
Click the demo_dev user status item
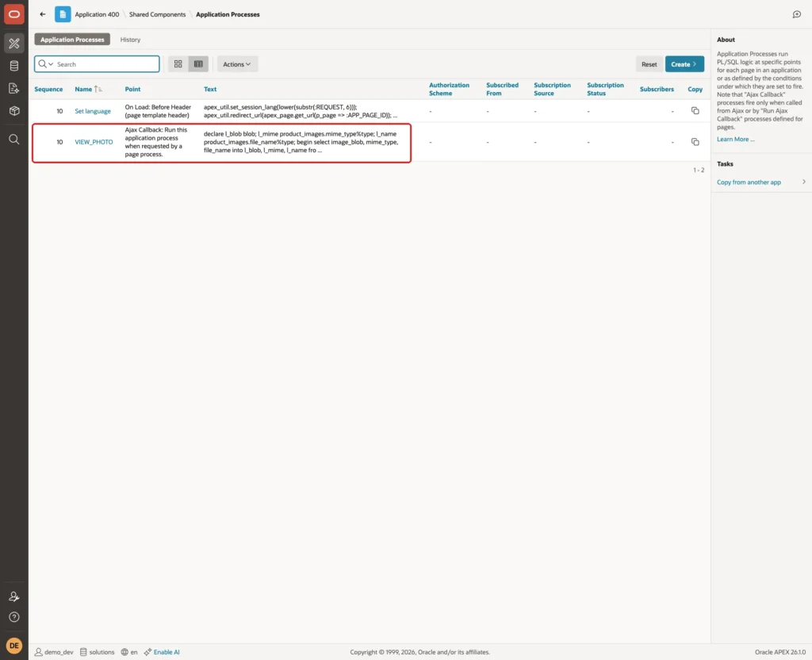(x=54, y=652)
